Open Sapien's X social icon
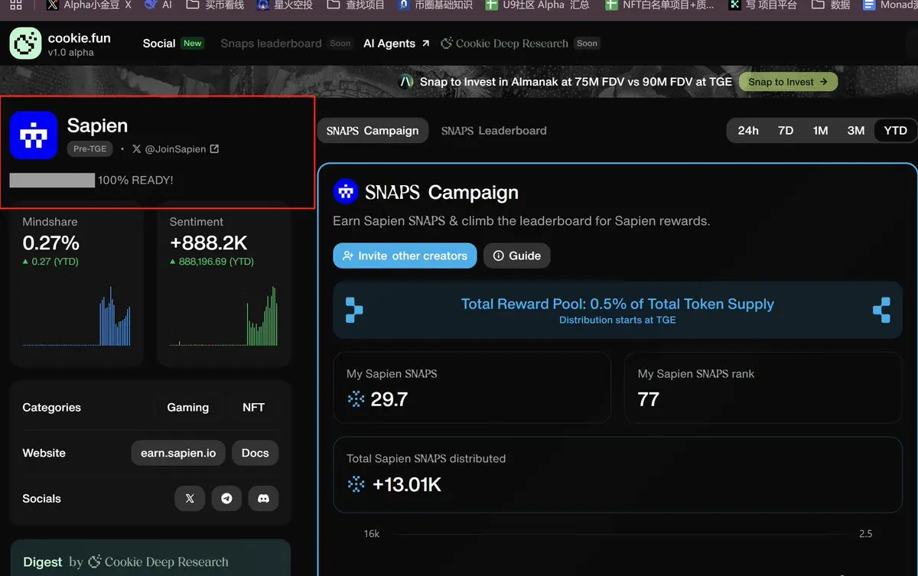This screenshot has width=918, height=576. [x=190, y=498]
